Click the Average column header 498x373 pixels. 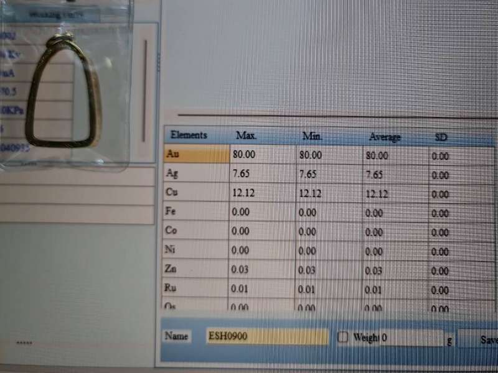384,137
